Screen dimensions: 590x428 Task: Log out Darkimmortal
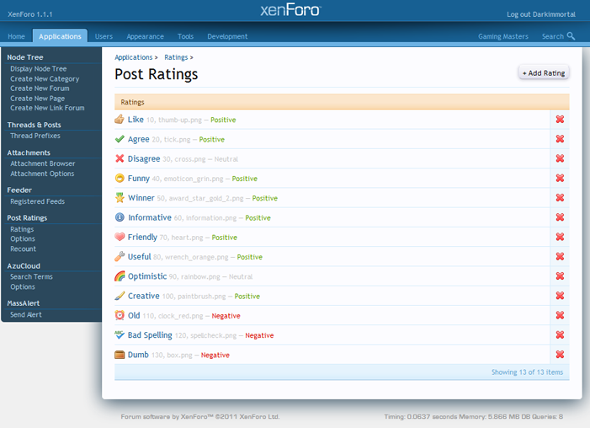[540, 14]
